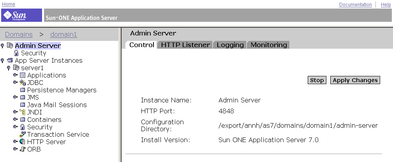Click the padlock icon beside Admin Server's Security
Viewport: 393px width, 162px height.
click(x=16, y=53)
